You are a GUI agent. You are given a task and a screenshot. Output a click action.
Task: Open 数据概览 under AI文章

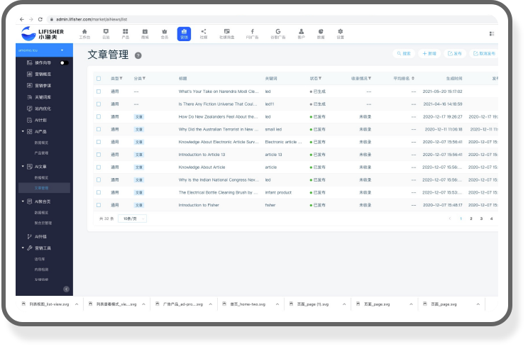click(41, 177)
